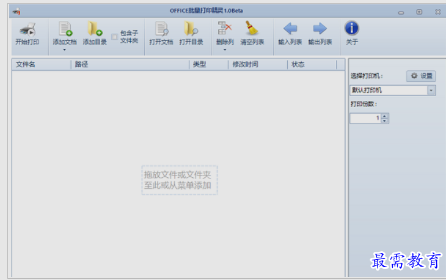Sort by 状态 column header
446x280 pixels.
coord(312,65)
